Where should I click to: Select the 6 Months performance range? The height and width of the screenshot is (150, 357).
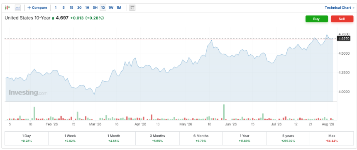(x=201, y=138)
